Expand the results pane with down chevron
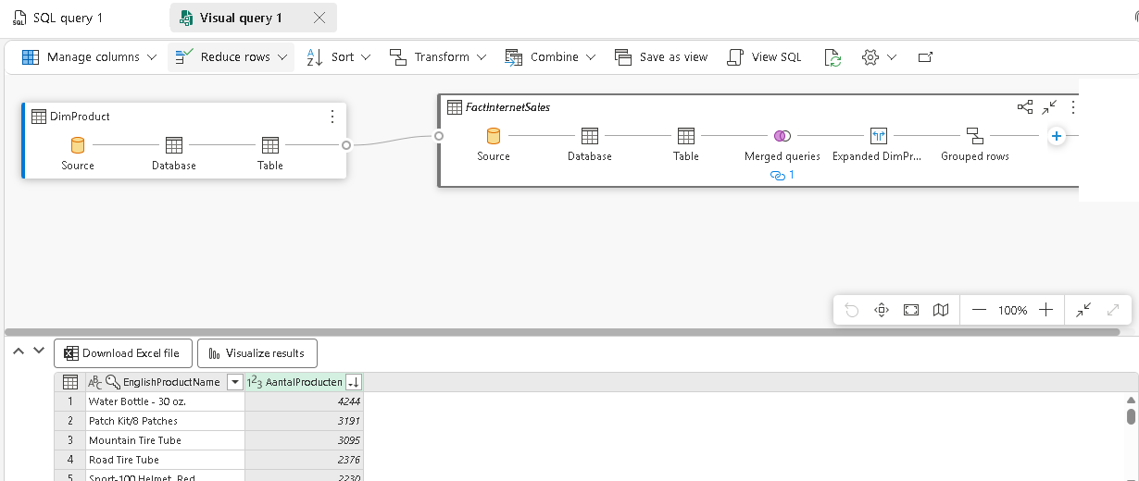 tap(38, 351)
